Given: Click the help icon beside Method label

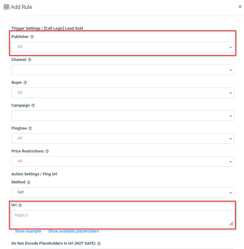Looking at the screenshot, I should point(29,182).
